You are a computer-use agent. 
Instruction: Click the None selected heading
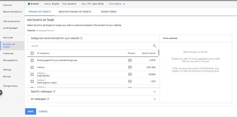click(x=170, y=38)
